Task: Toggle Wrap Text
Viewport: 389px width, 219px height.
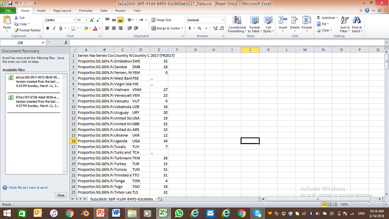Action: pyautogui.click(x=161, y=20)
